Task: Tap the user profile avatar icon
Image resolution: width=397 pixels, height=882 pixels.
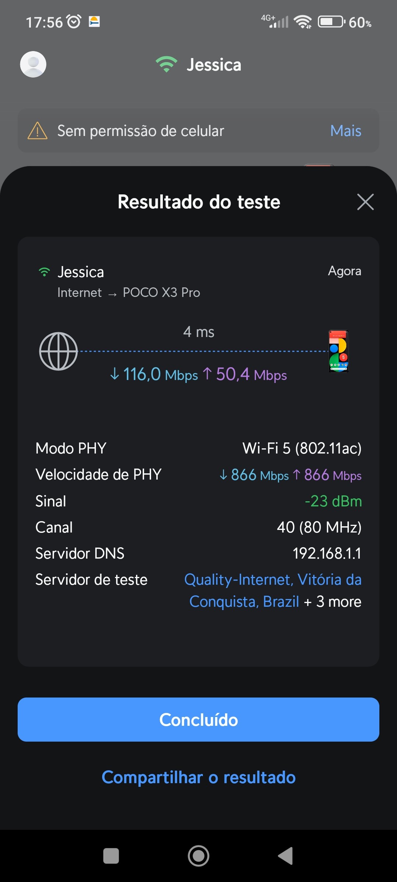Action: click(x=33, y=64)
